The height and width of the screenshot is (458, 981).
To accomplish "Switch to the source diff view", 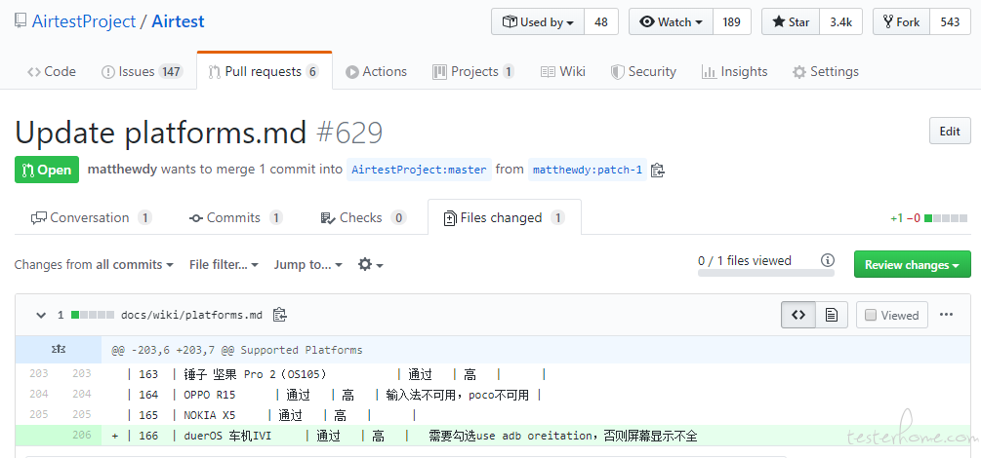I will 798,315.
